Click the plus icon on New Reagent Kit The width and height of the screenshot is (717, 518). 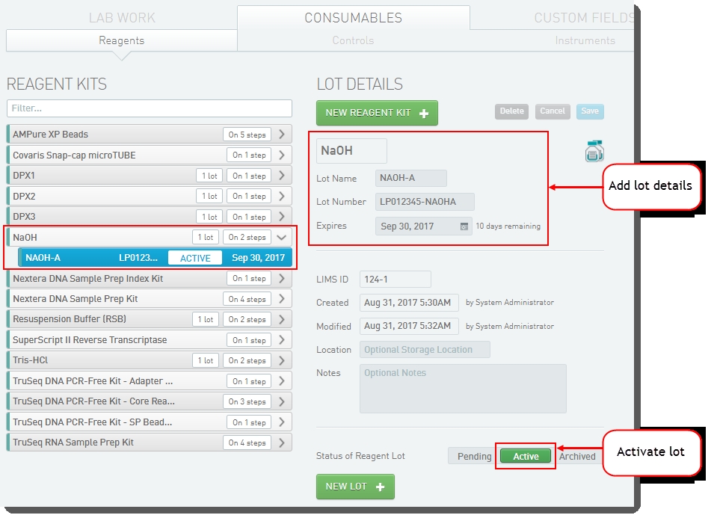(x=425, y=114)
